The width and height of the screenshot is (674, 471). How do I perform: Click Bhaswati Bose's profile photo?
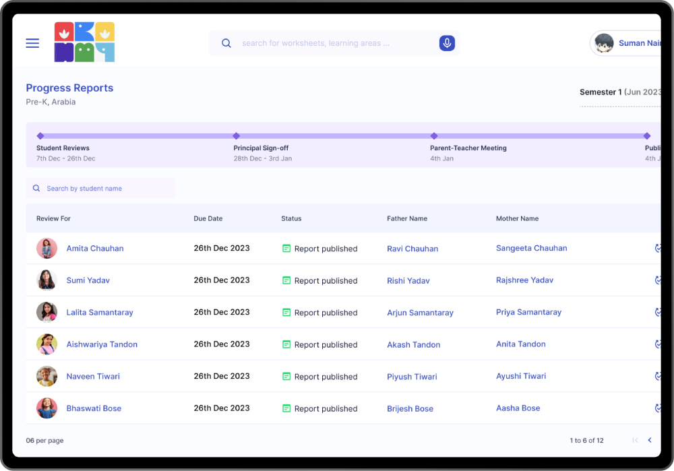(47, 408)
